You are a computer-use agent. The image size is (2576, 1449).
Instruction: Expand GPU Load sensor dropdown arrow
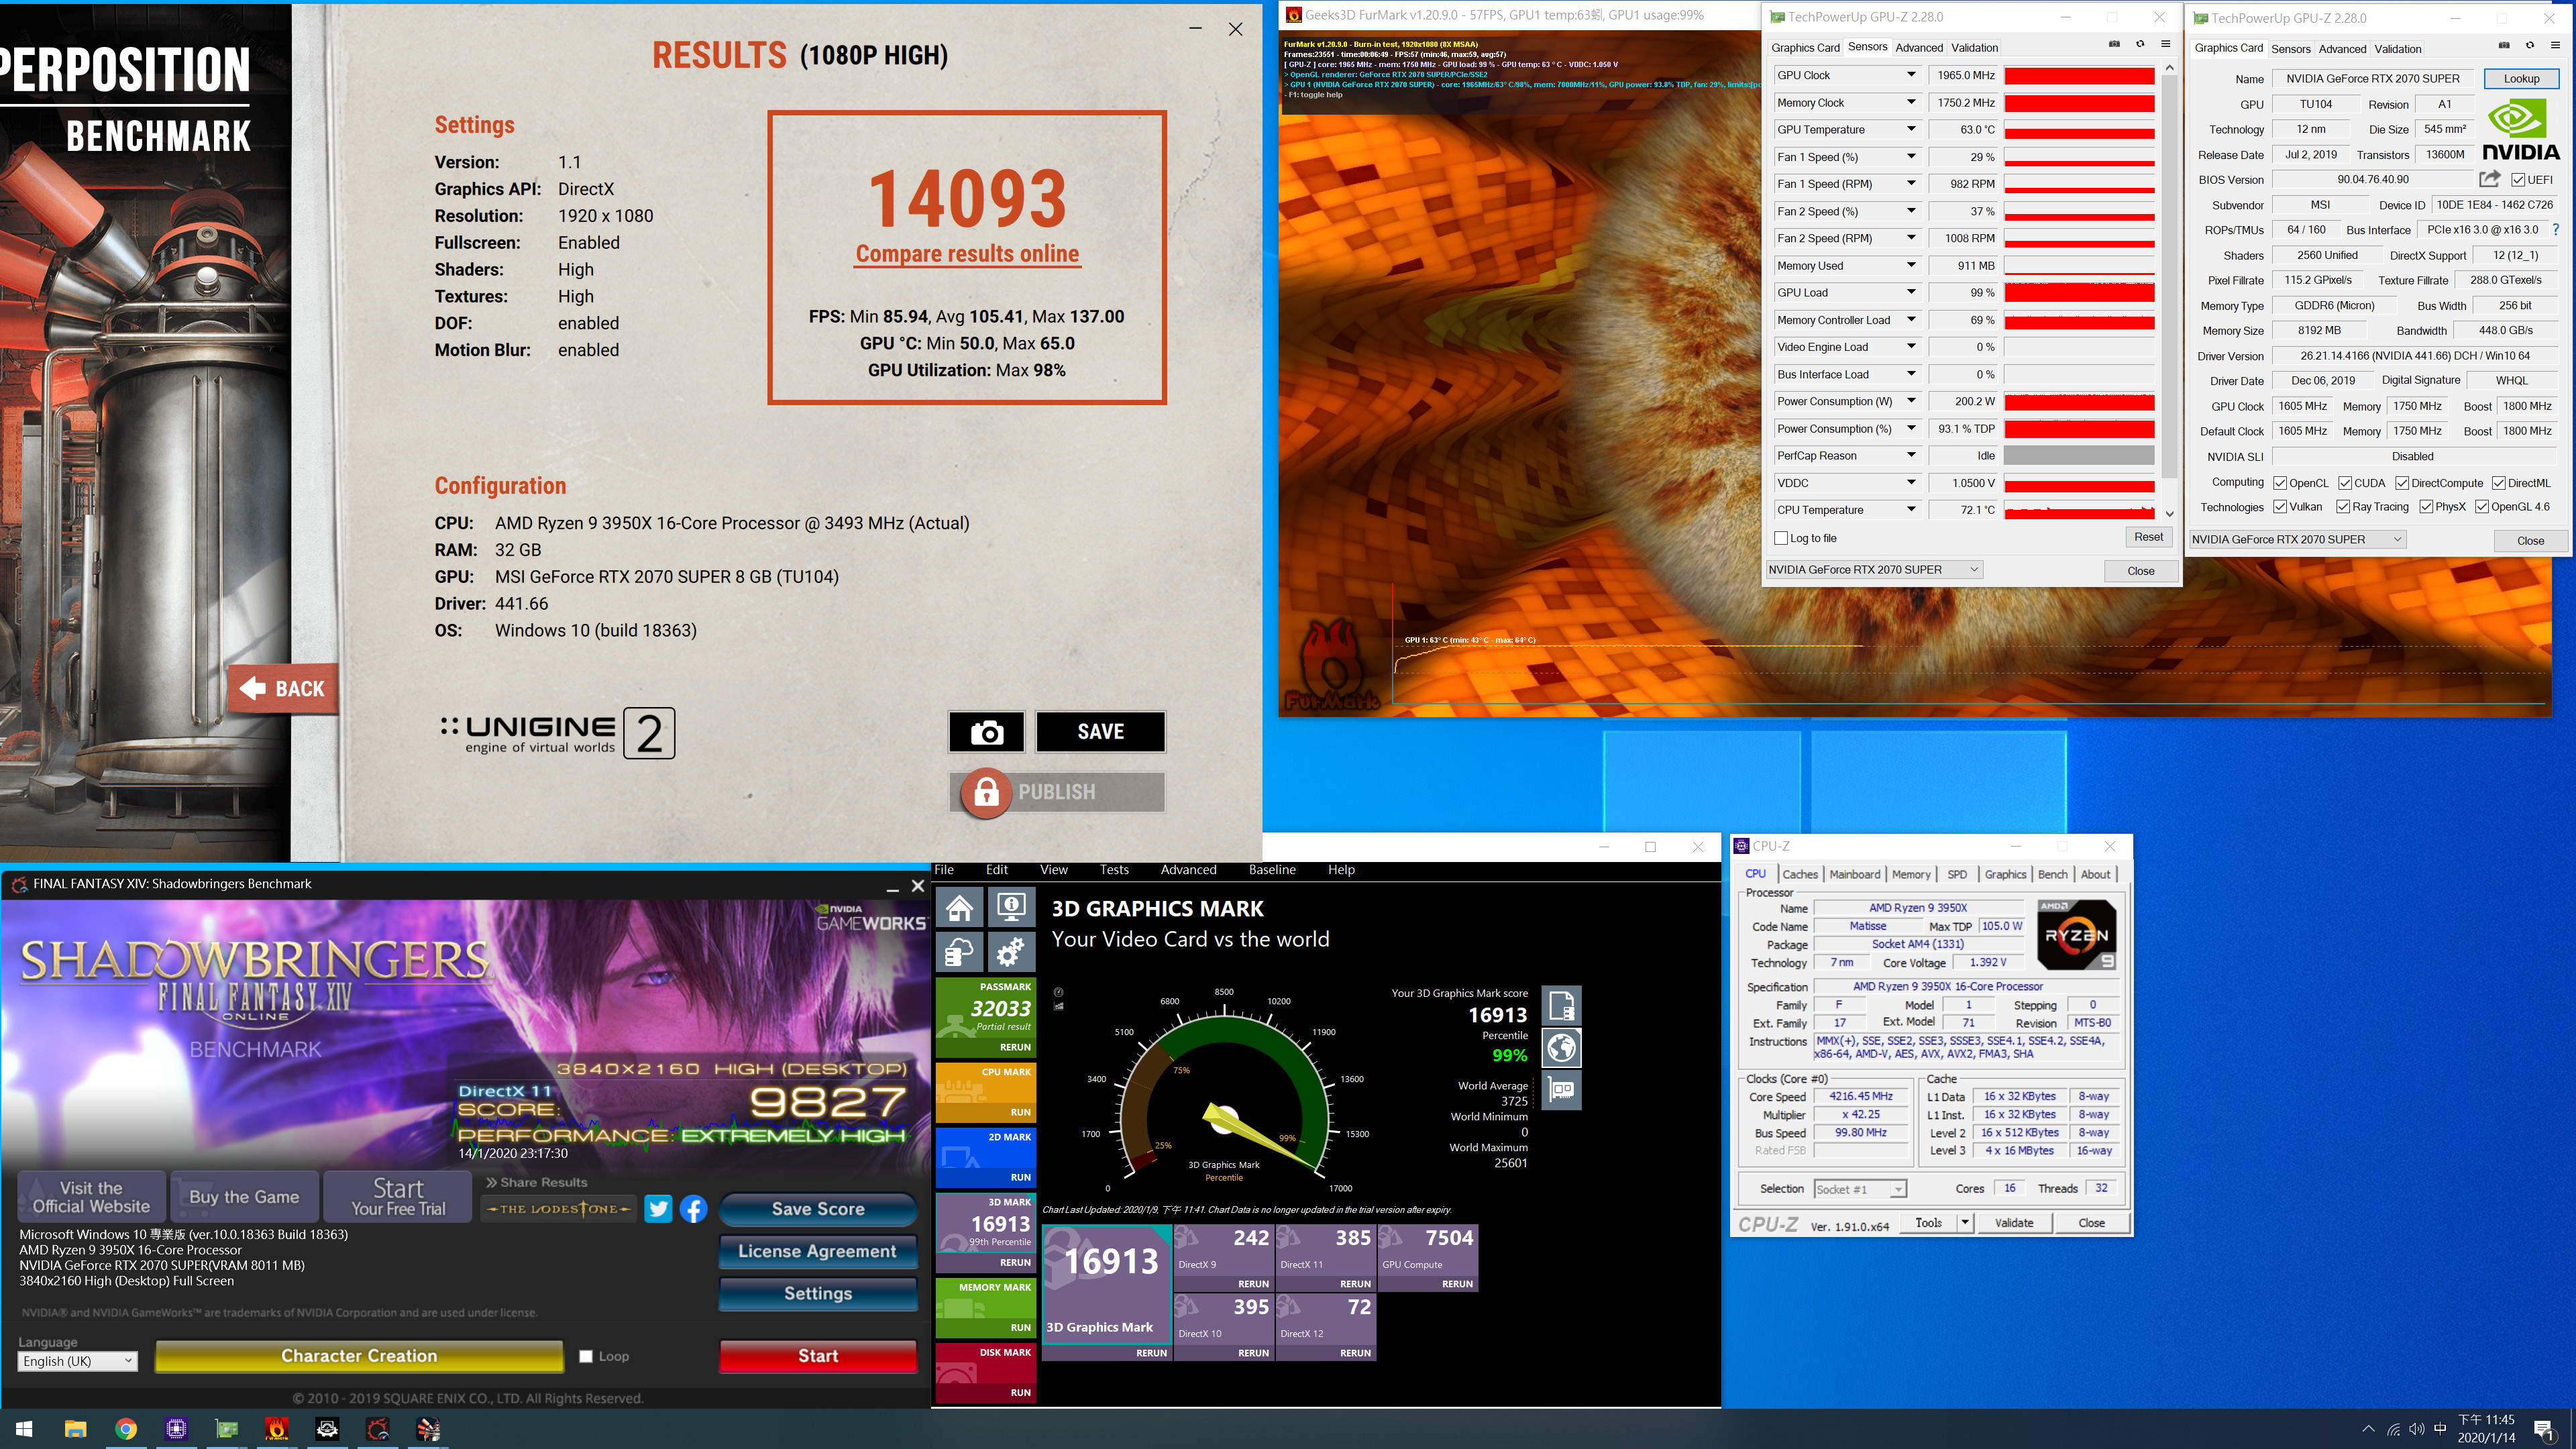click(x=1911, y=292)
